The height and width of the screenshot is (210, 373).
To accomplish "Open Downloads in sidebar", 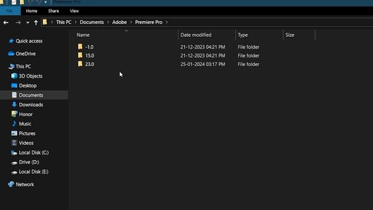I will (31, 105).
